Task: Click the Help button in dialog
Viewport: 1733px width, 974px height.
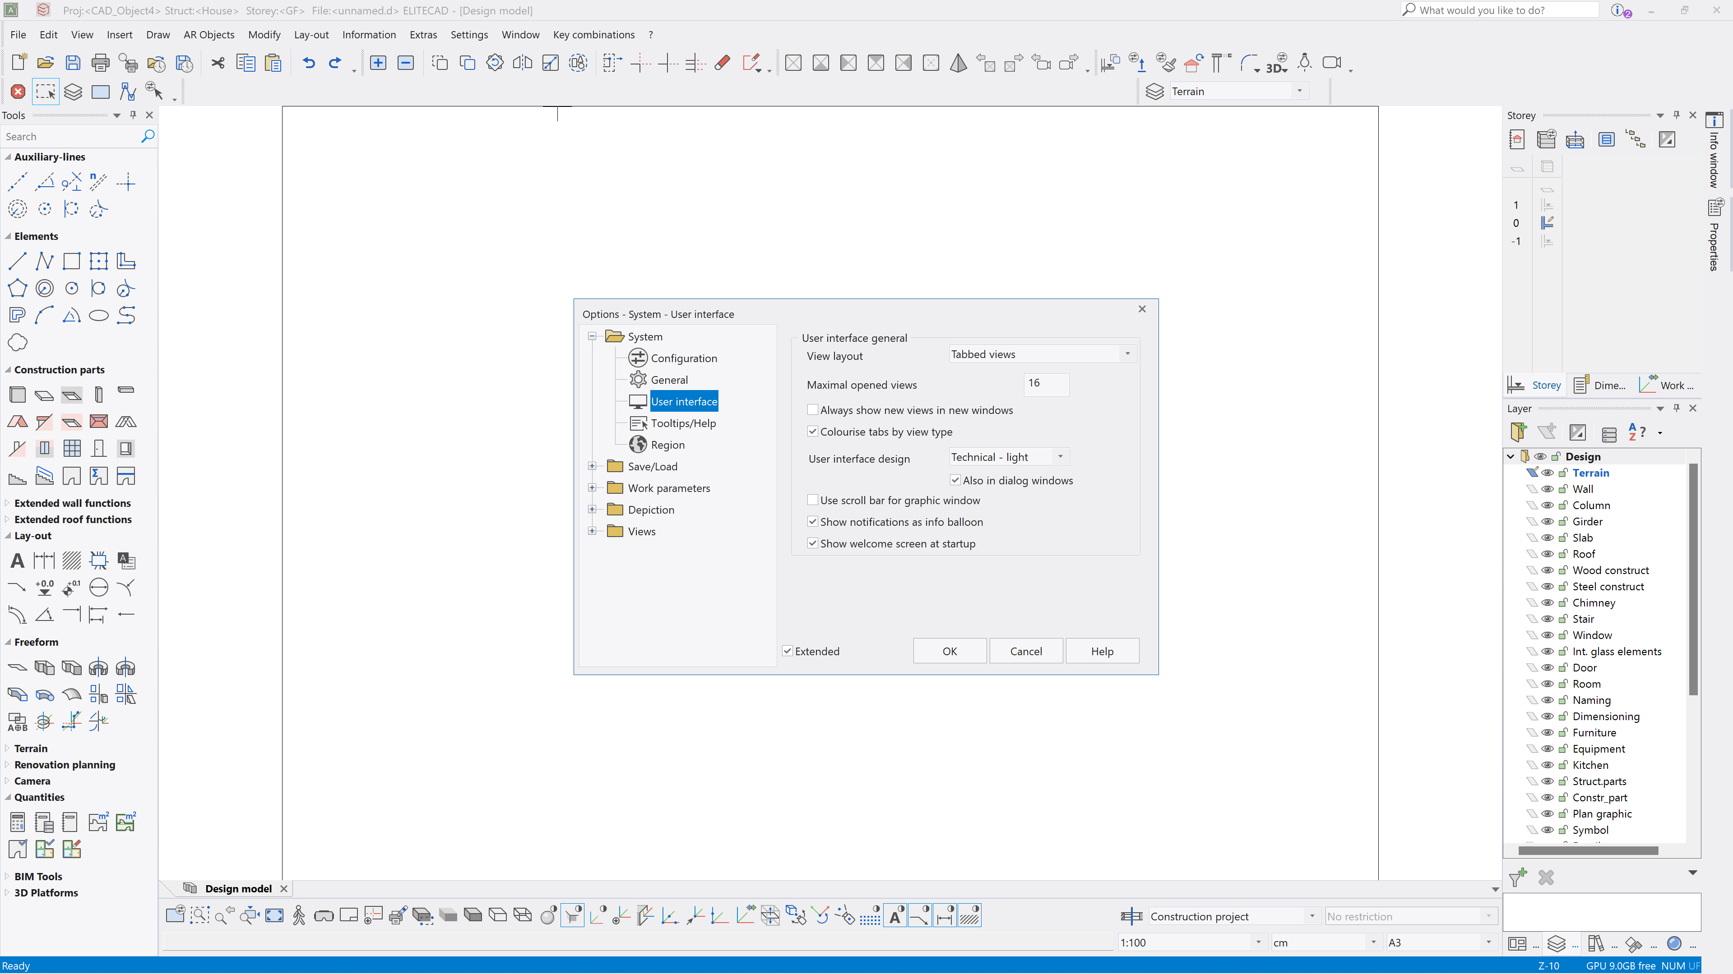Action: tap(1101, 651)
